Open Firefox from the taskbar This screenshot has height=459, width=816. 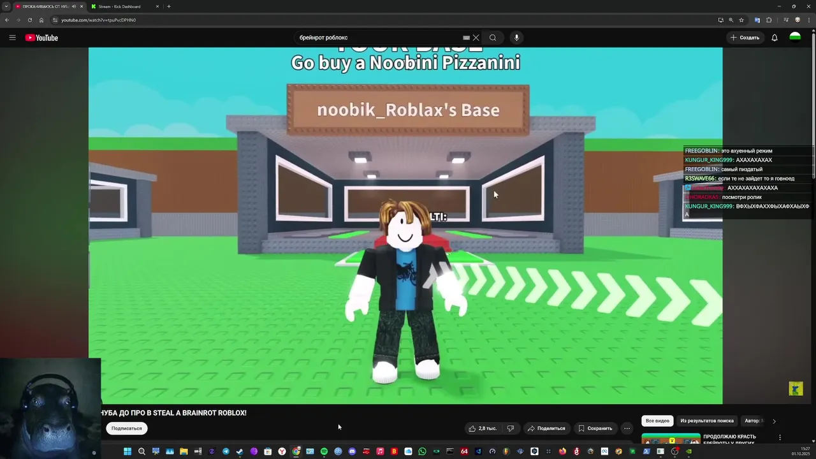point(562,451)
